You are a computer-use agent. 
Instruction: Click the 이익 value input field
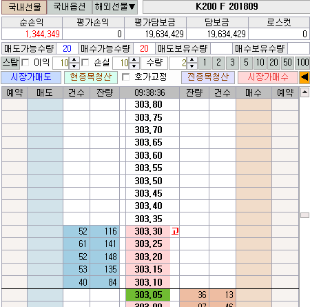[61, 63]
